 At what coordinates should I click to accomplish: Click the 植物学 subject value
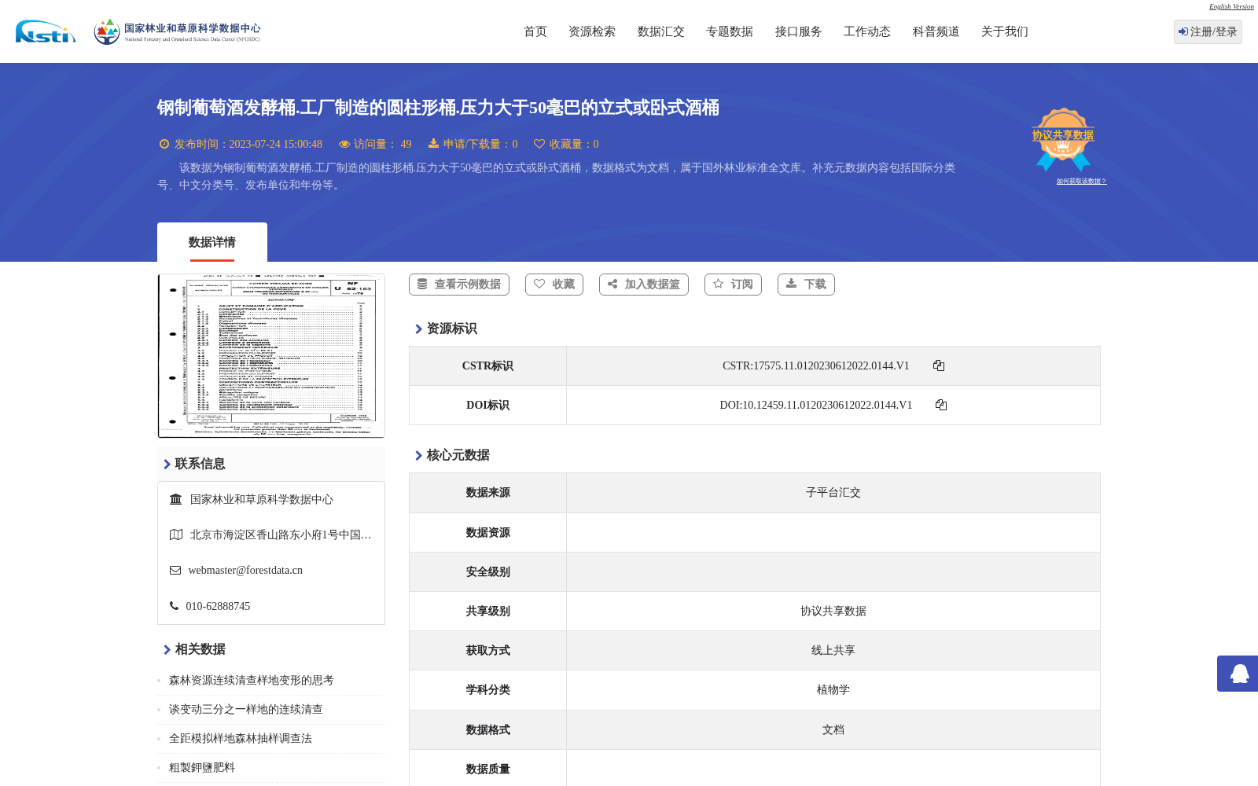(x=833, y=690)
